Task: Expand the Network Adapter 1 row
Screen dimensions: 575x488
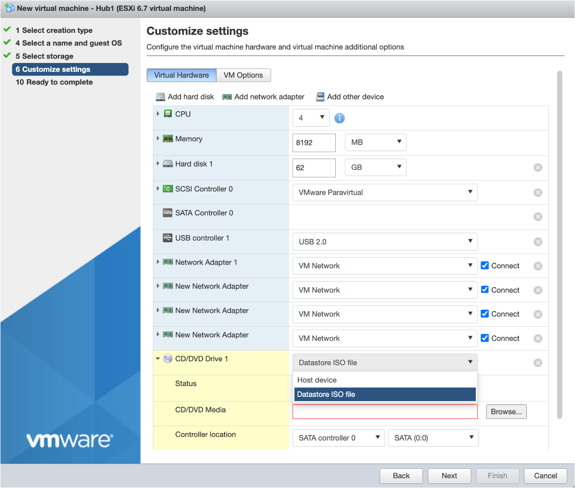Action: (x=158, y=262)
